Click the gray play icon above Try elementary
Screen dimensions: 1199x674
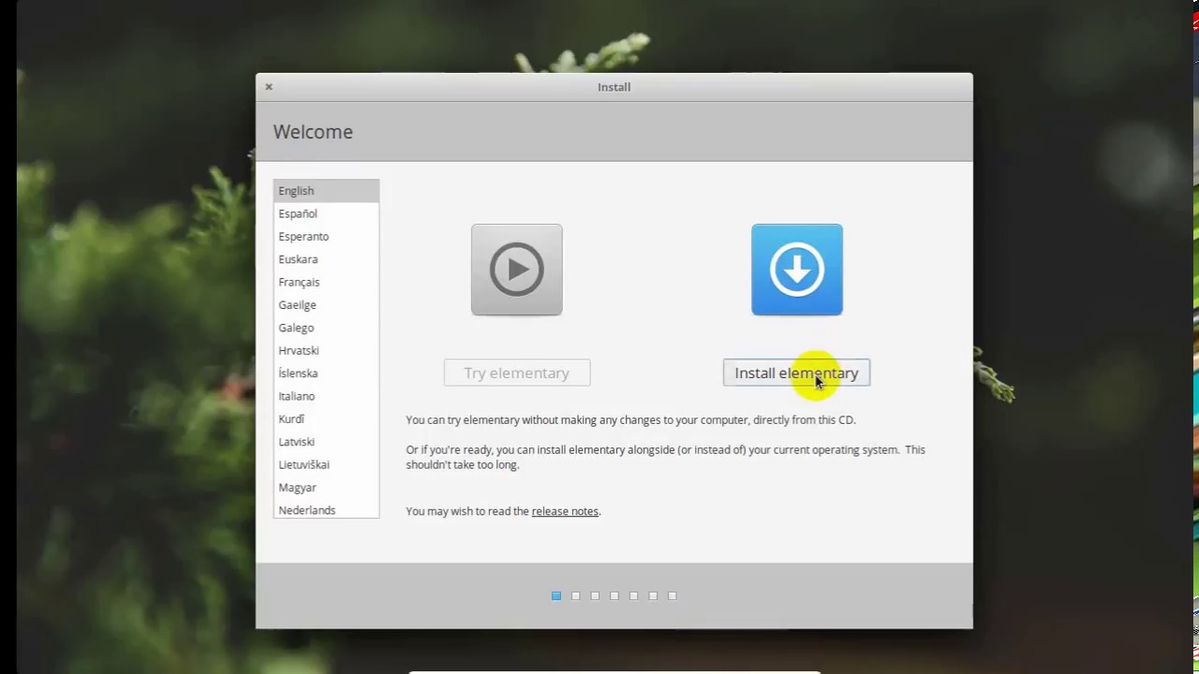pyautogui.click(x=516, y=270)
